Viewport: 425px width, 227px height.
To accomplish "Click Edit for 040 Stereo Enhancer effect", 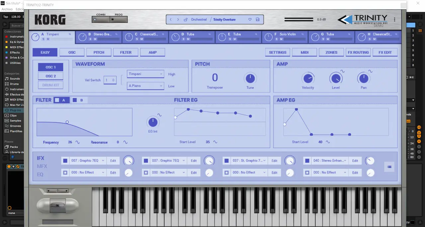I will [355, 161].
